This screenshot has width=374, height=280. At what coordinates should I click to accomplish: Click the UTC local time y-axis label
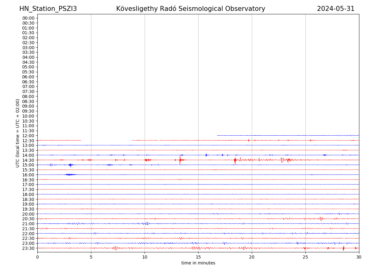point(18,133)
